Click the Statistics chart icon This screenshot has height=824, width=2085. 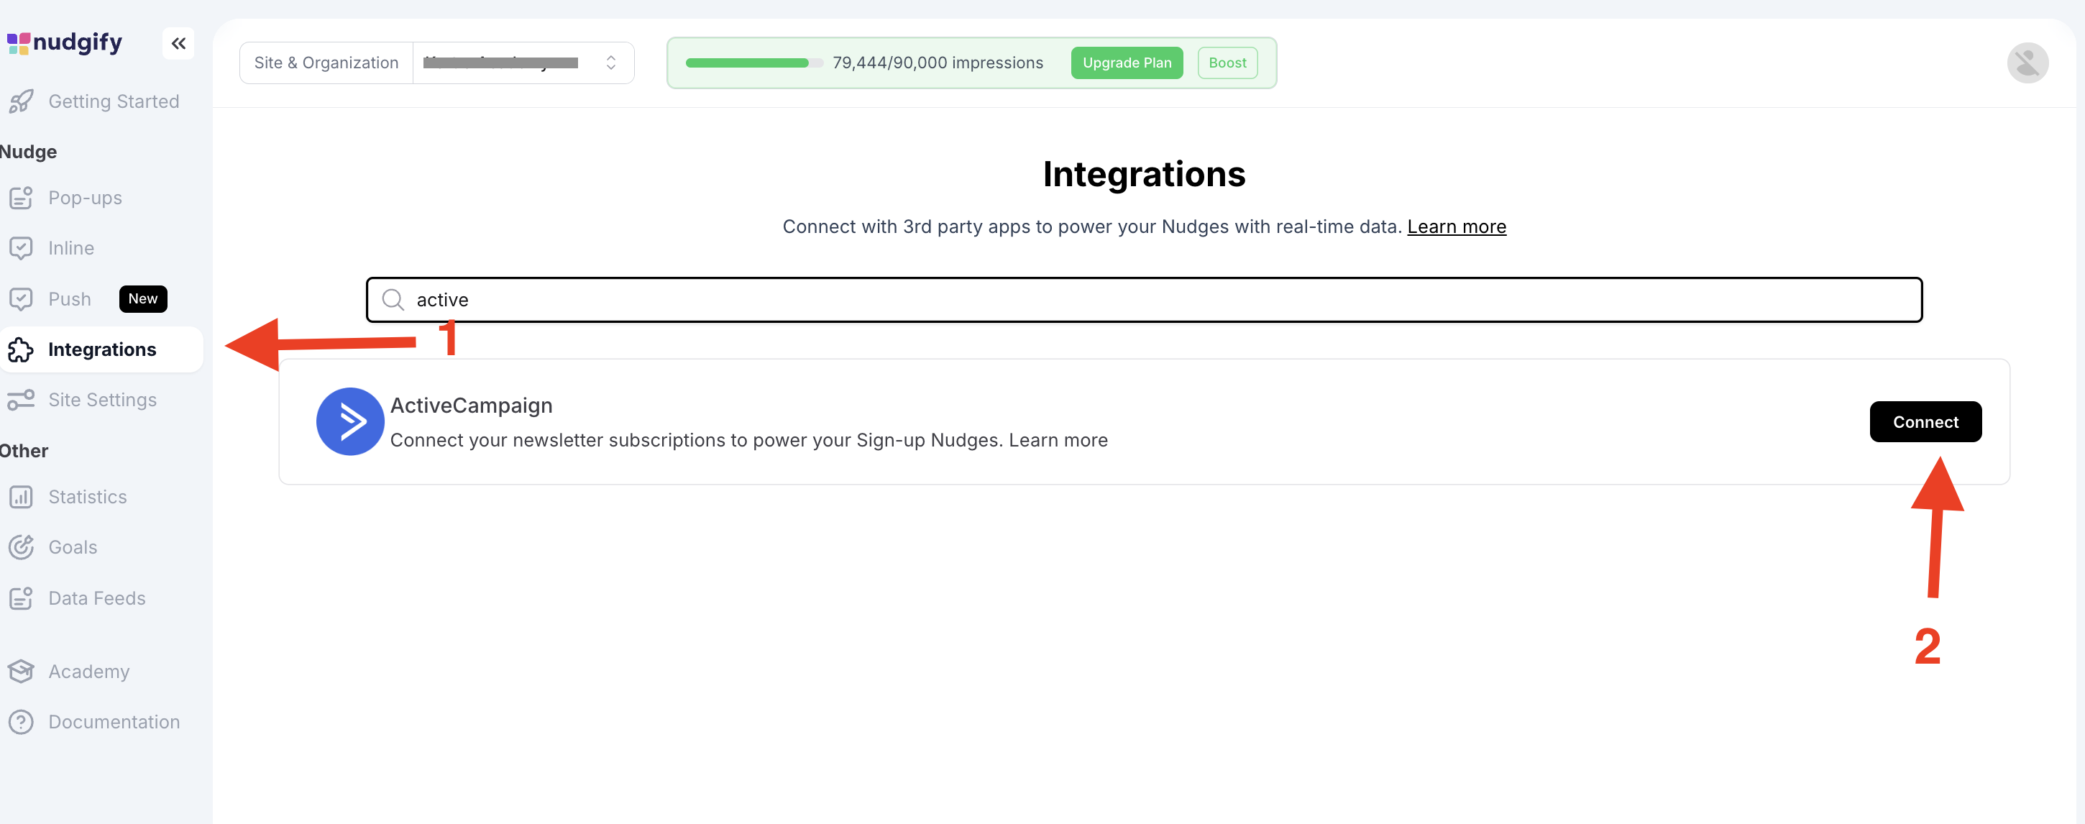pos(21,497)
